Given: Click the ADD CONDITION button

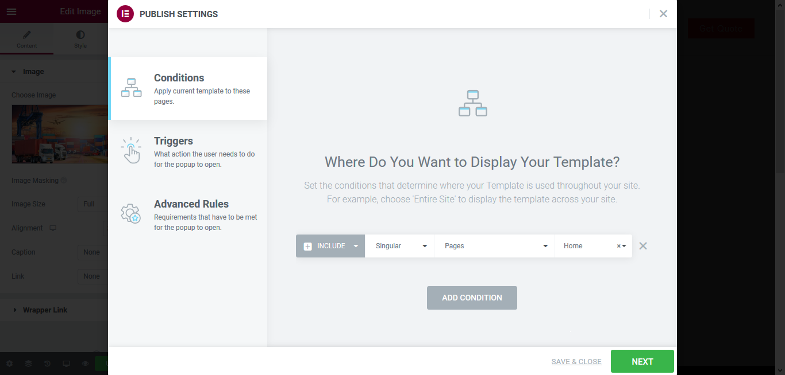Looking at the screenshot, I should click(472, 298).
